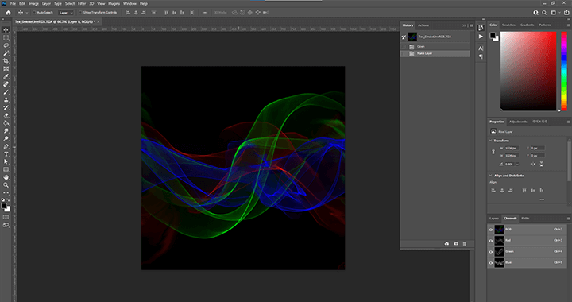Switch to the Layers tab
This screenshot has width=572, height=302.
point(494,219)
